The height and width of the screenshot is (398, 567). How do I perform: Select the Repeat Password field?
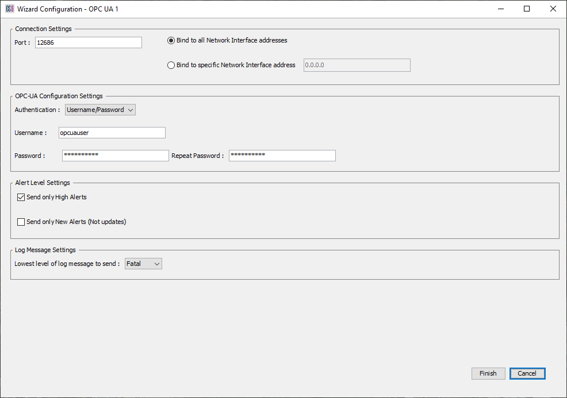282,156
